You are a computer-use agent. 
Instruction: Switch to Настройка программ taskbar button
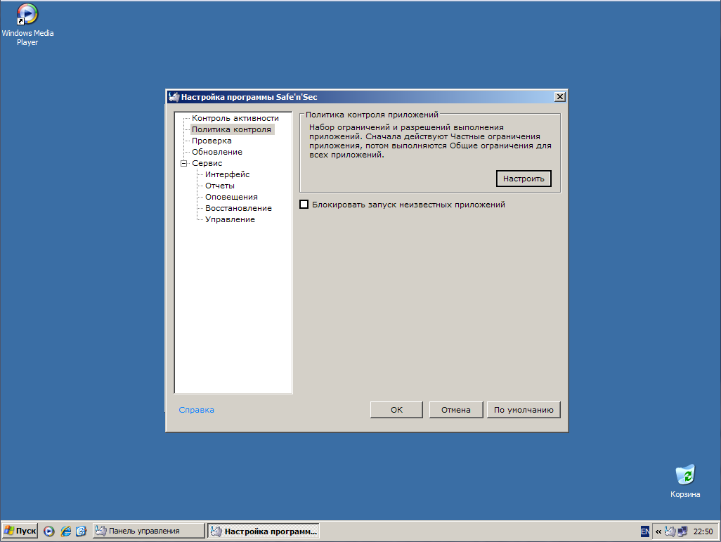[x=264, y=531]
